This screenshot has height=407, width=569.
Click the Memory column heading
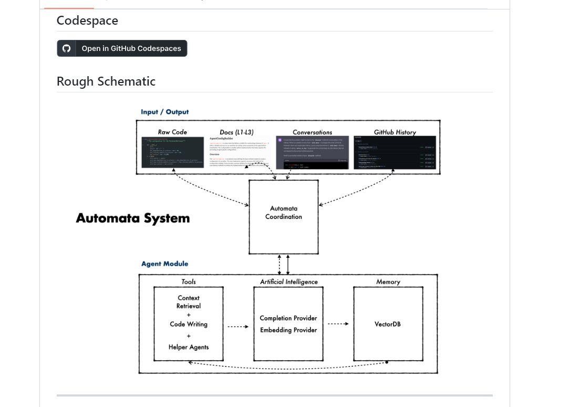[x=388, y=281]
